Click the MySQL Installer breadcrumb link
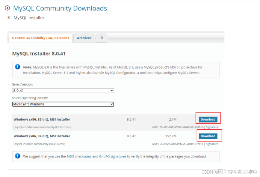The image size is (260, 177). point(29,18)
